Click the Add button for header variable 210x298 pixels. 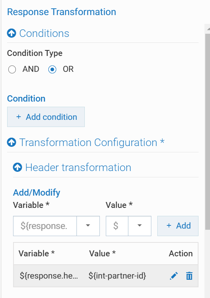[x=178, y=226]
